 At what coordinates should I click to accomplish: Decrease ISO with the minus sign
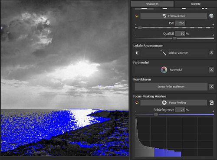click(x=135, y=25)
